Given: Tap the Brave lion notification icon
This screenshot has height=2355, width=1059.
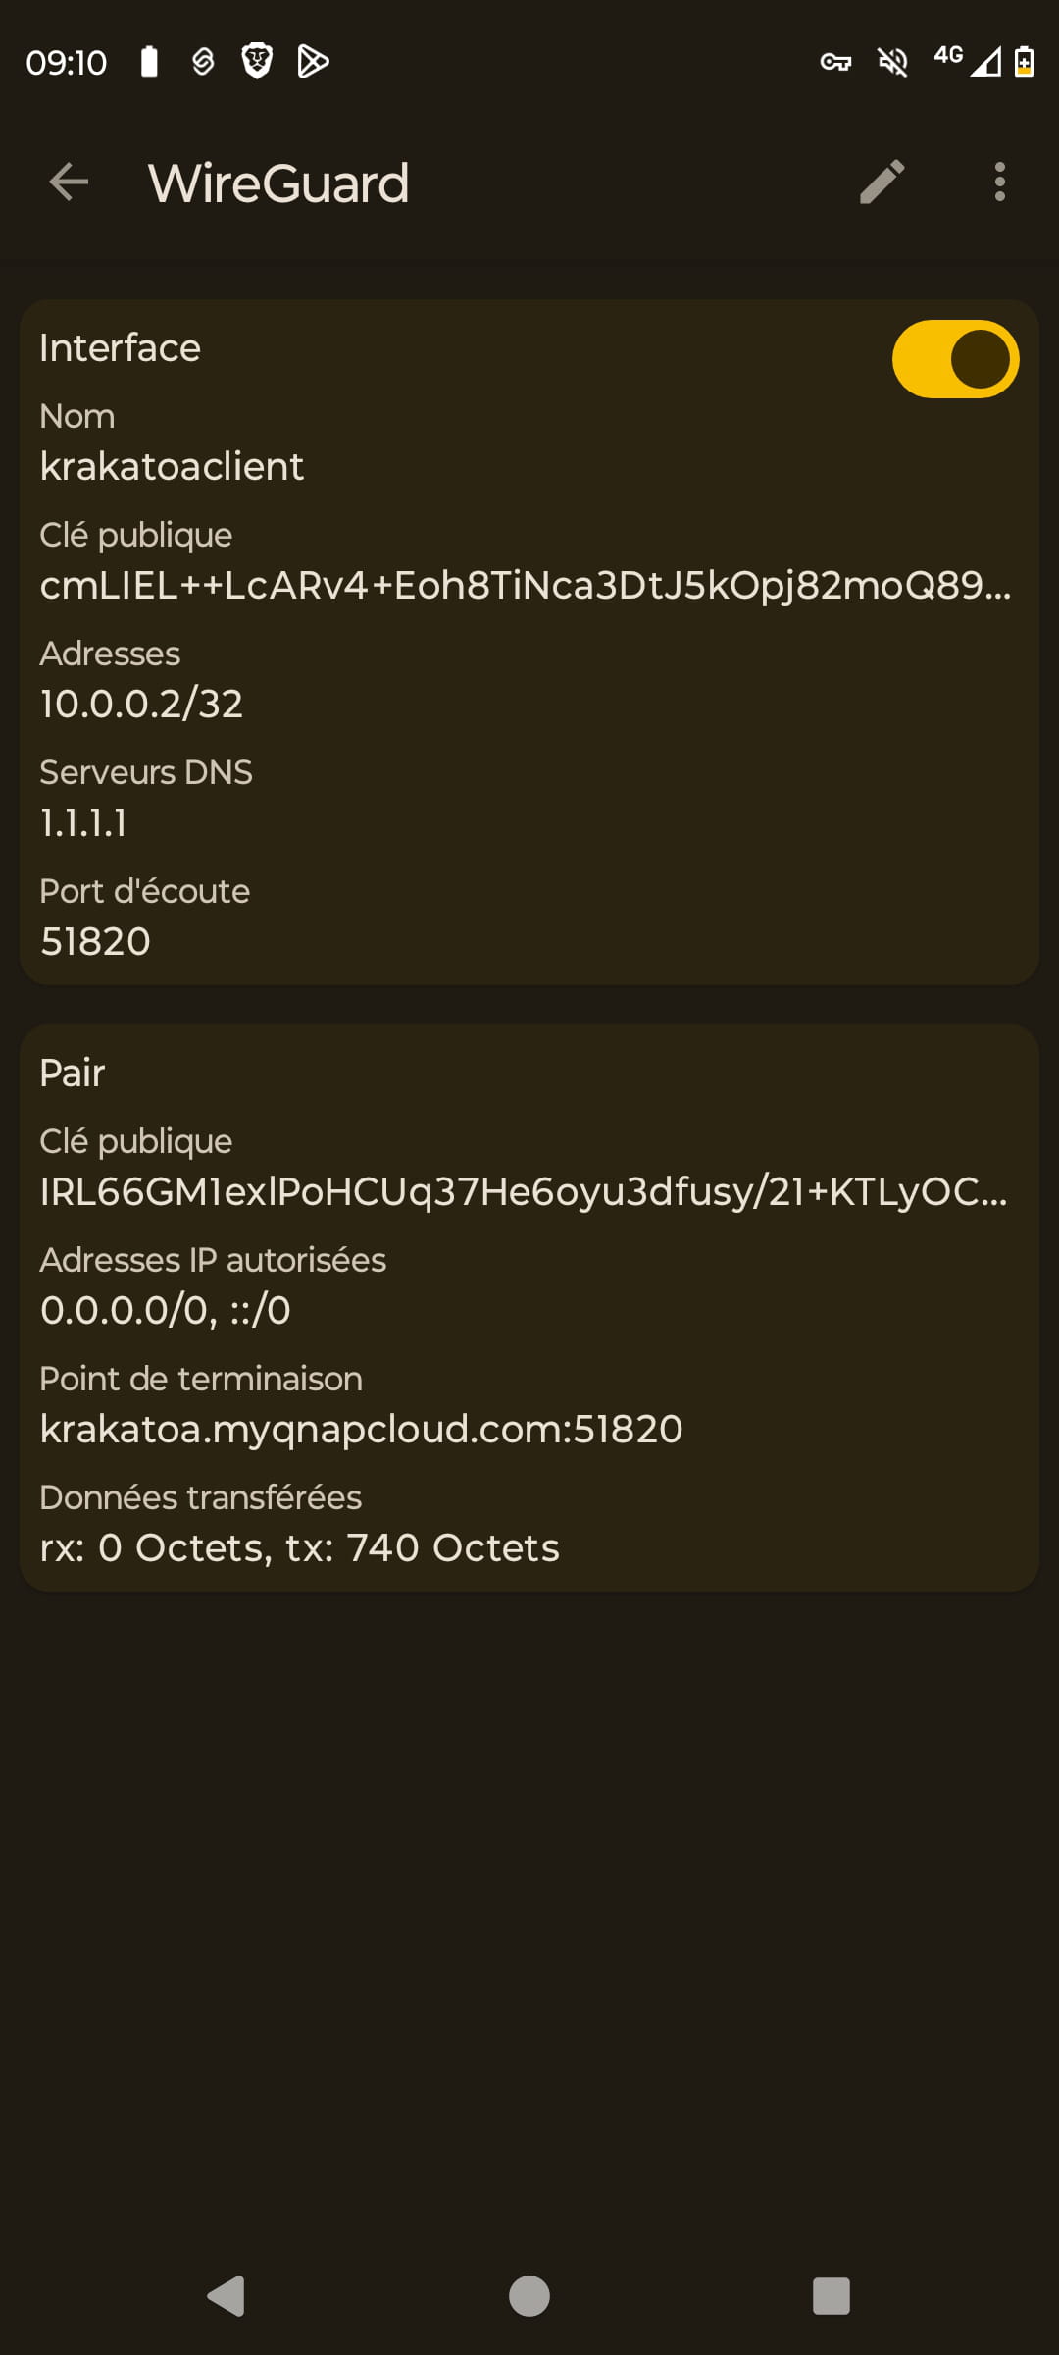Looking at the screenshot, I should pyautogui.click(x=257, y=62).
